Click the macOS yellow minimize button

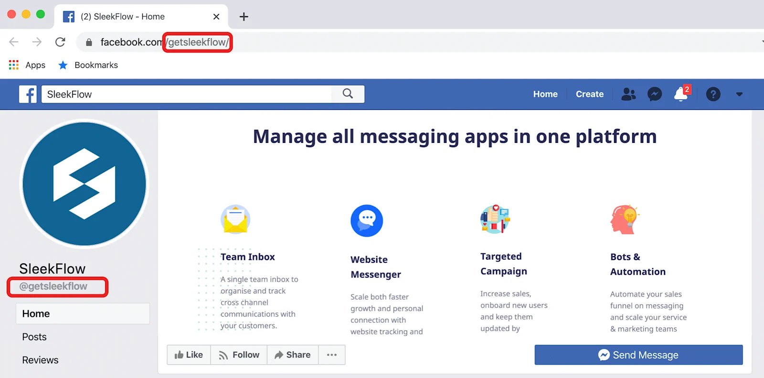click(26, 14)
